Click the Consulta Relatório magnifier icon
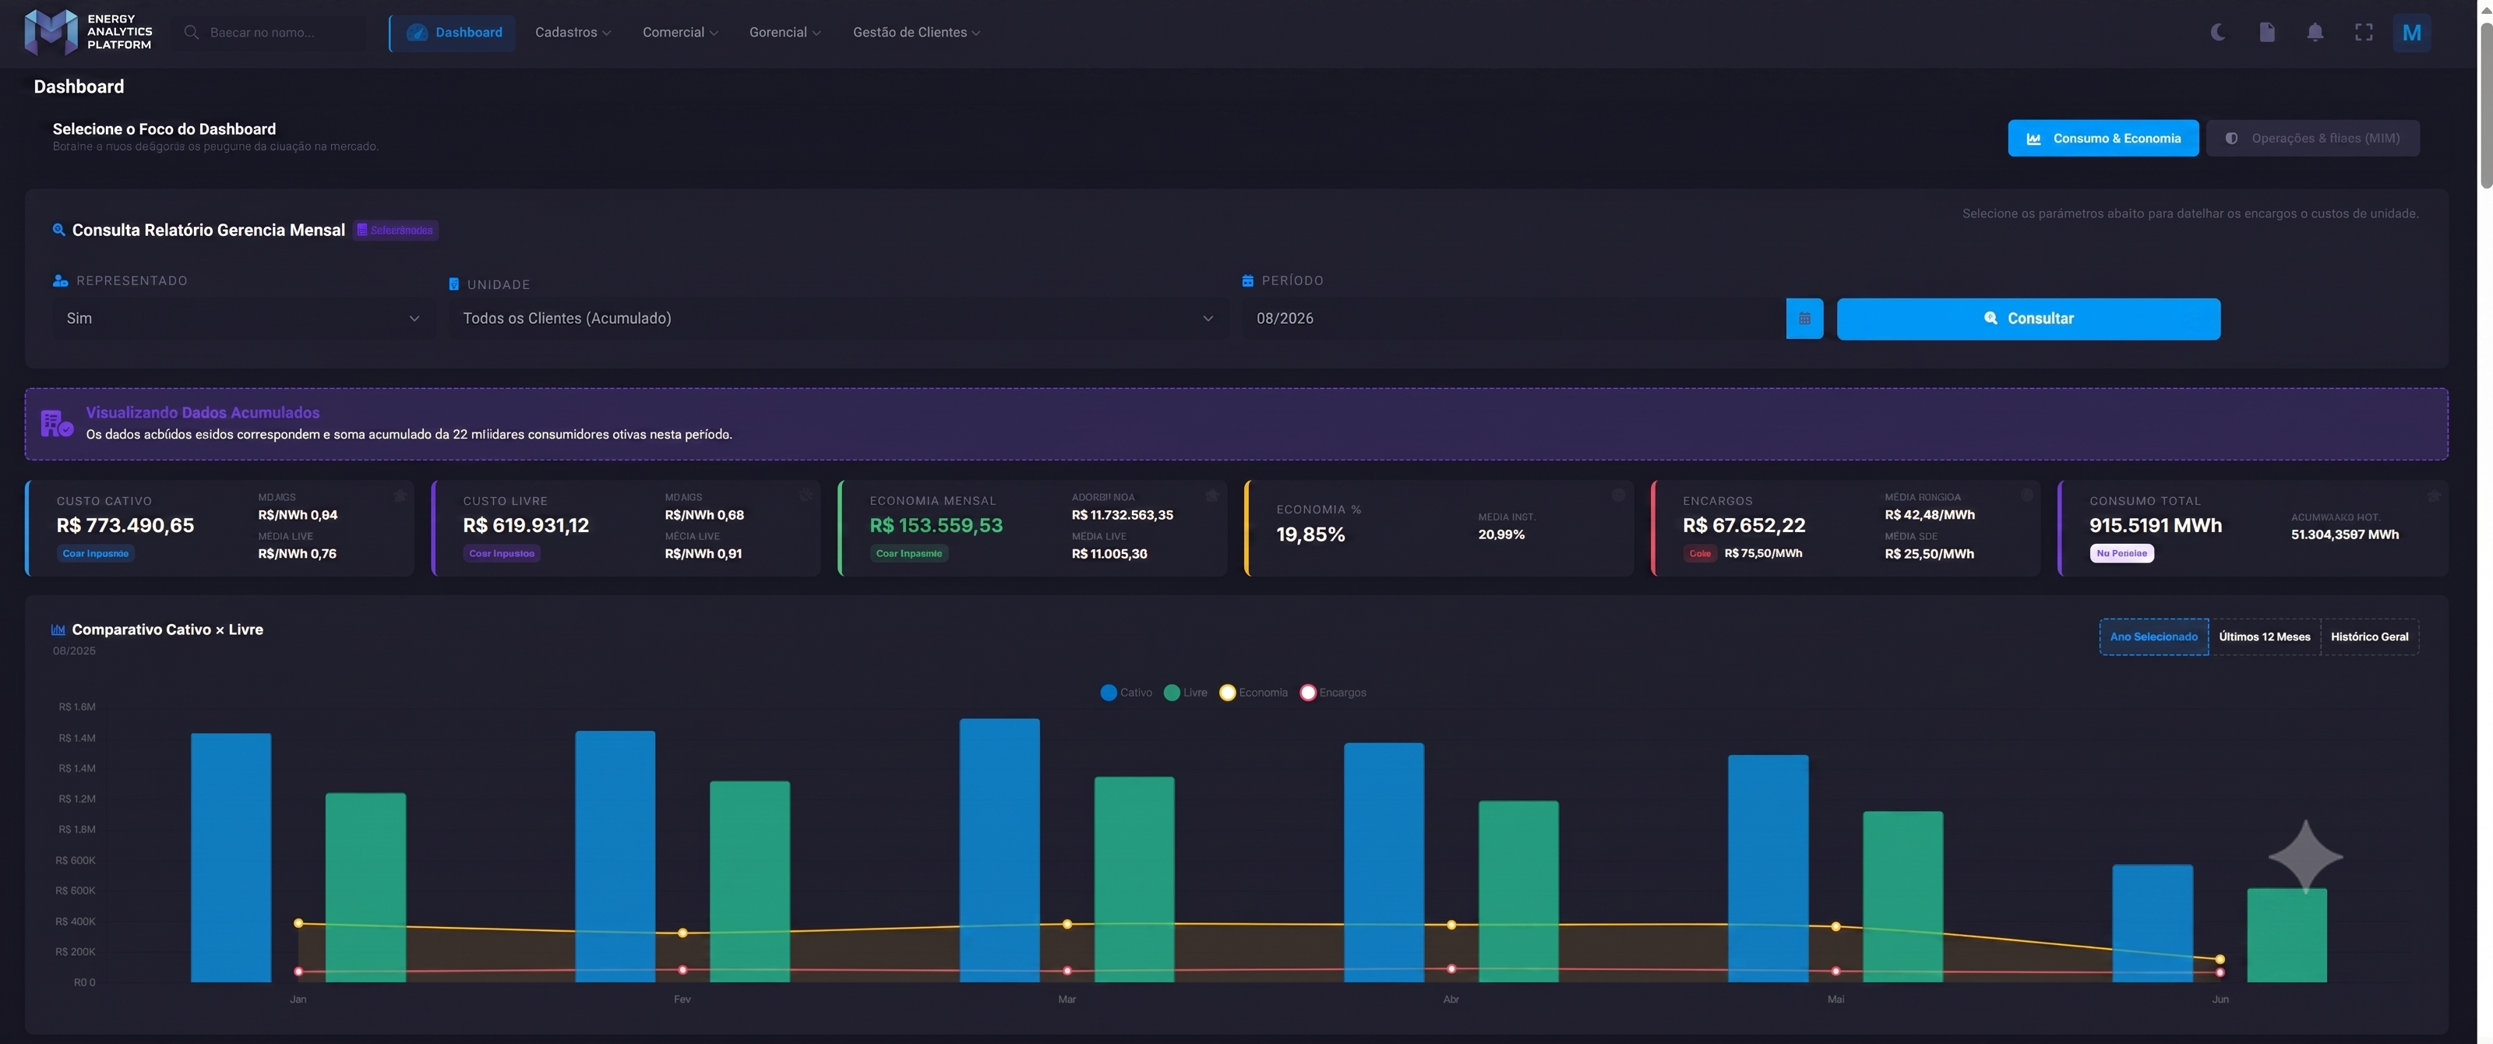Image resolution: width=2493 pixels, height=1044 pixels. pyautogui.click(x=59, y=231)
